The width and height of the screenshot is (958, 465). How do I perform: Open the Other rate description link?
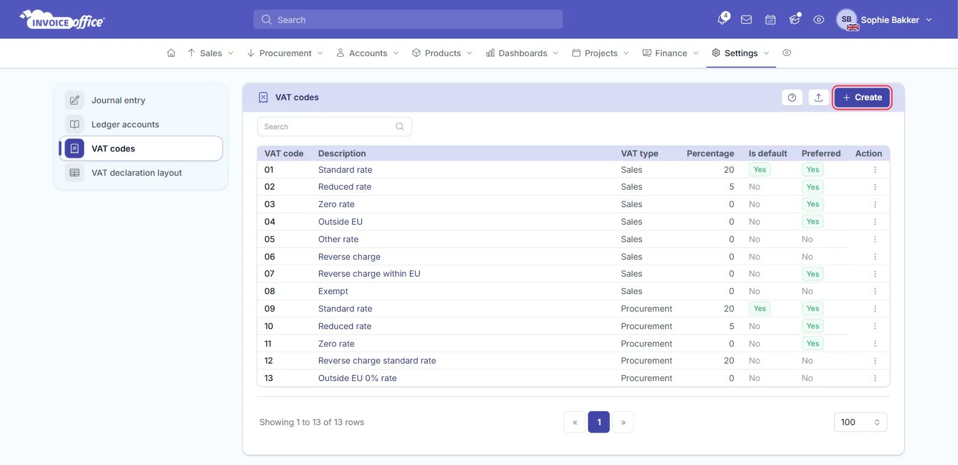(x=338, y=239)
